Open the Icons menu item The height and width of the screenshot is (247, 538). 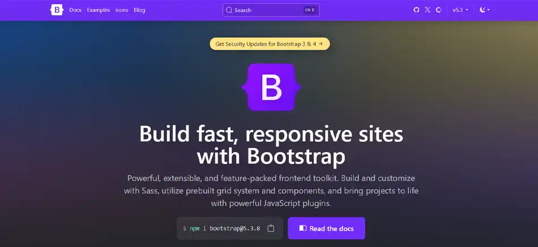(x=121, y=10)
